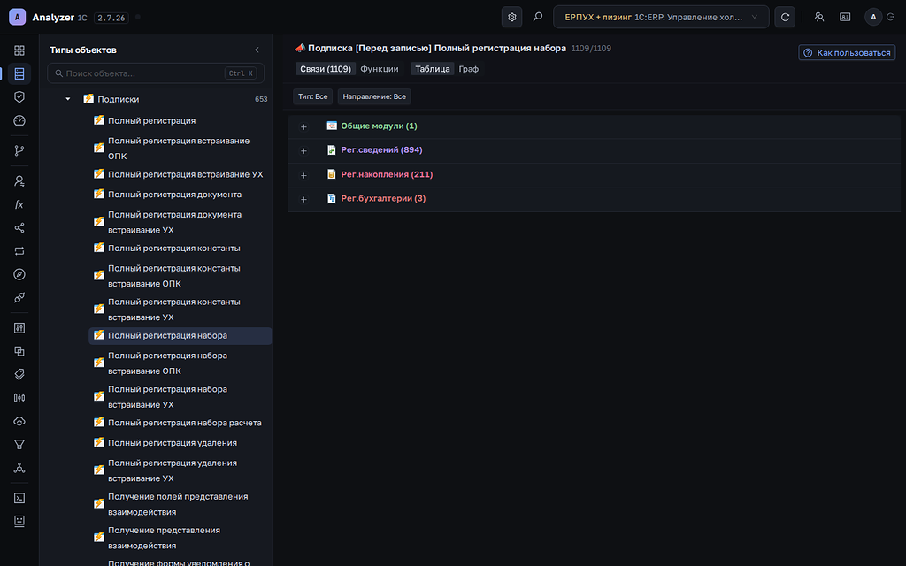Viewport: 906px width, 566px height.
Task: Click the refresh button in top bar
Action: tap(786, 18)
